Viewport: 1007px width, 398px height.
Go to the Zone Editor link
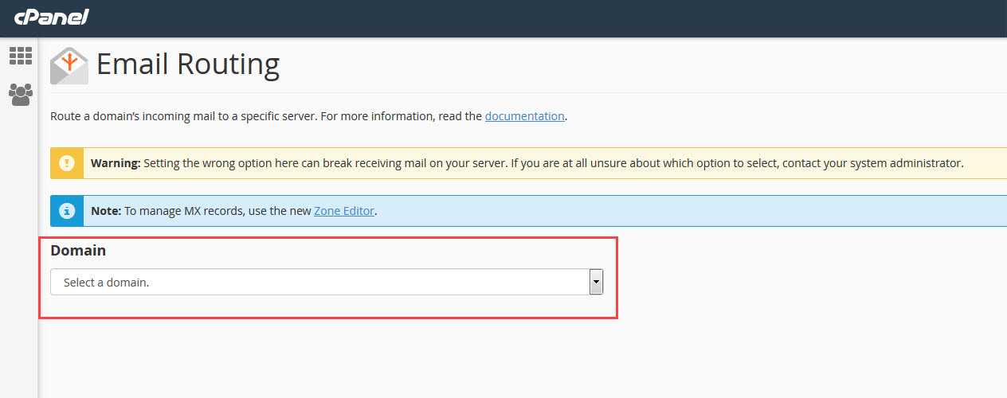[343, 211]
